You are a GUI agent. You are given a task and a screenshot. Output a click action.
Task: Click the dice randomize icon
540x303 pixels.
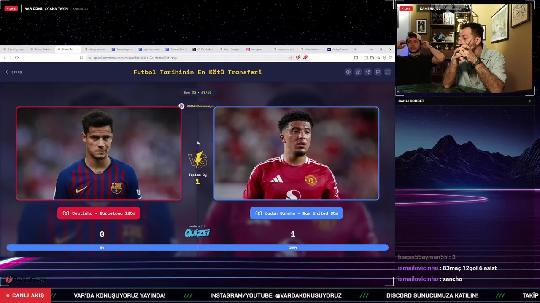pos(358,72)
